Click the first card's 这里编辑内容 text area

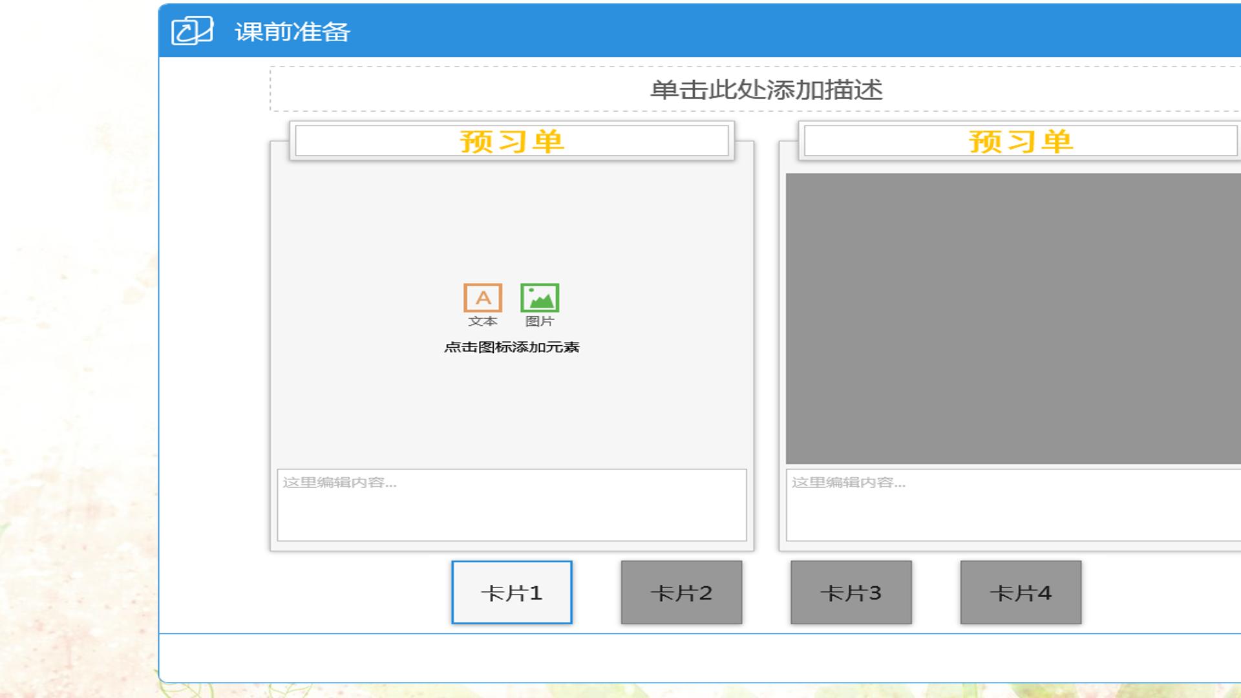coord(512,505)
